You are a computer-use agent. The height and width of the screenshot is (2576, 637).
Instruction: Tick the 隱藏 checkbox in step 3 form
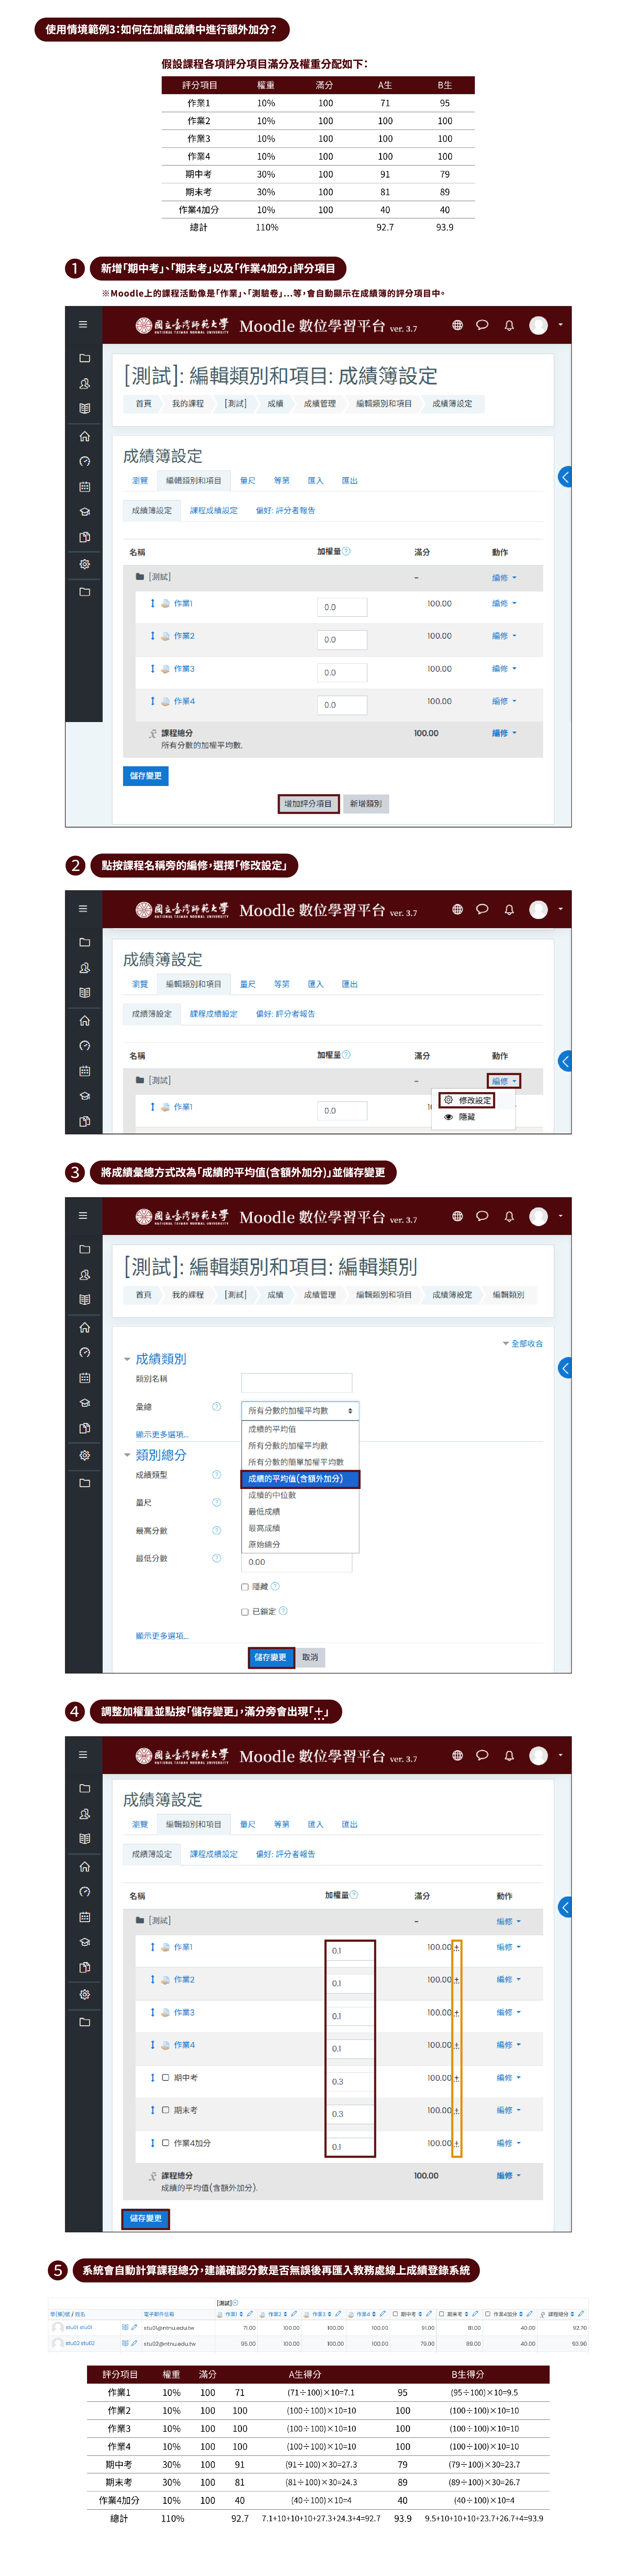point(245,1587)
